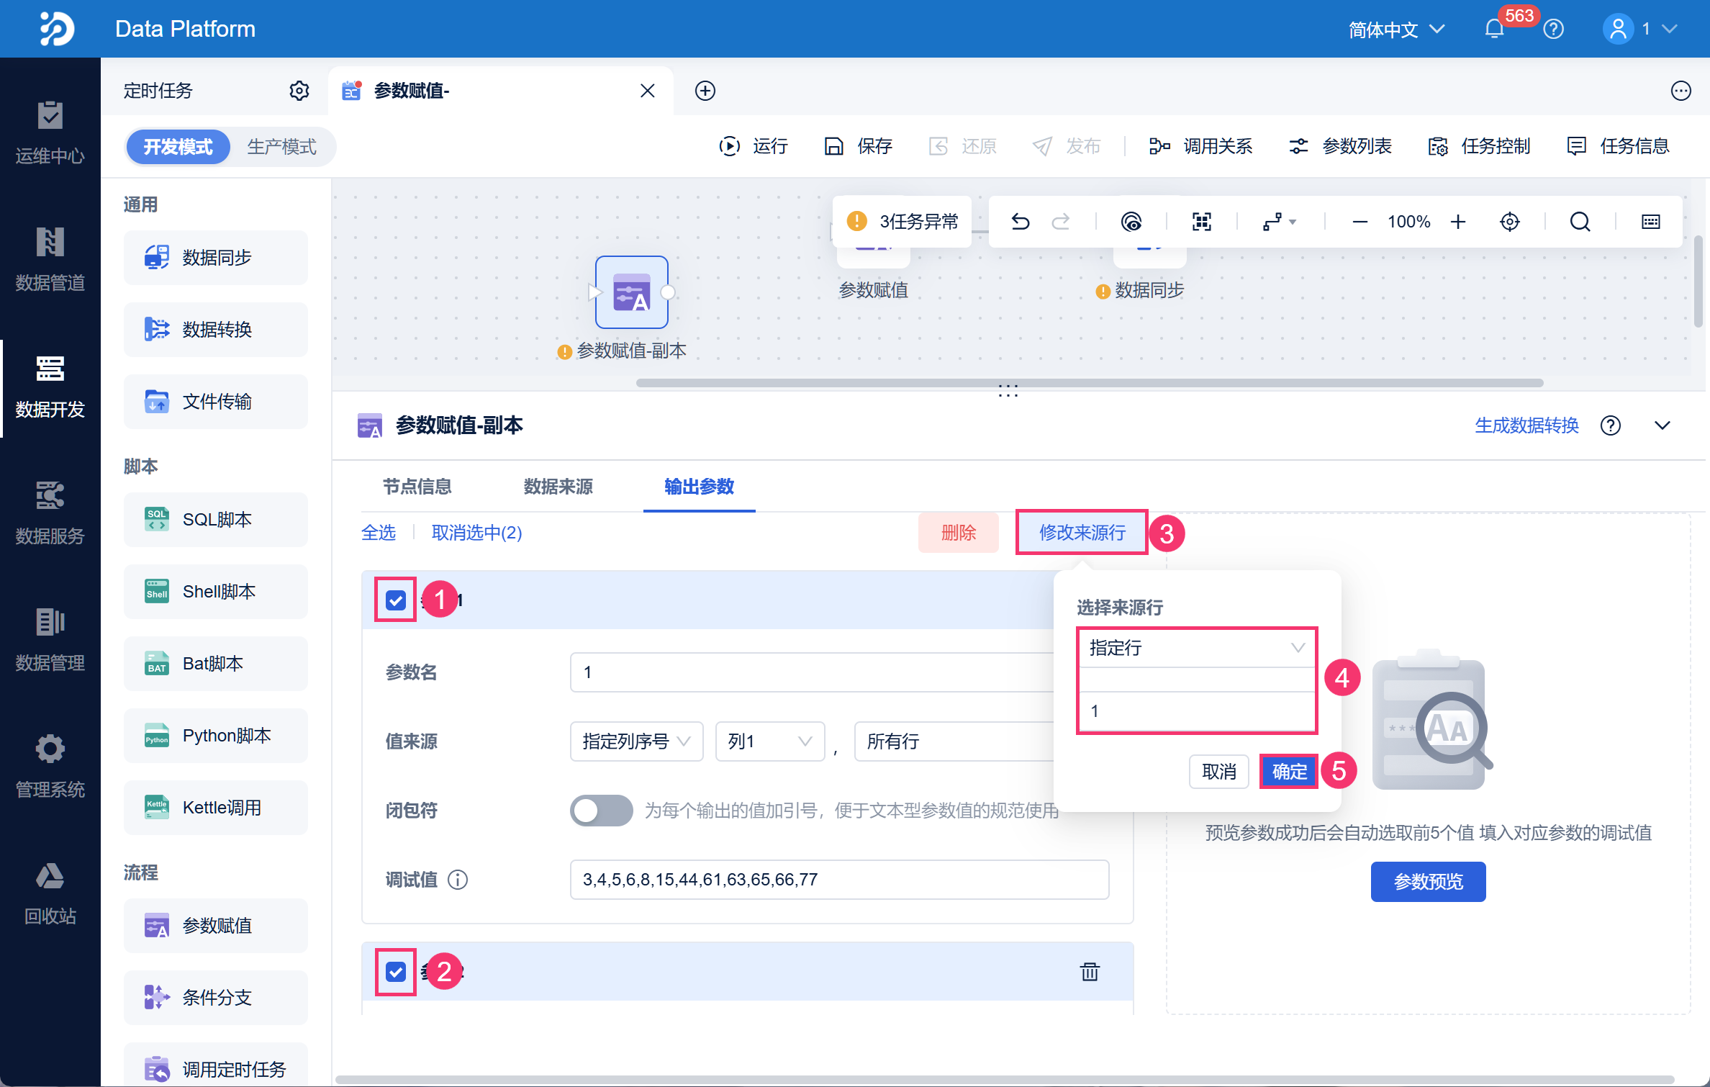Click the 参数名 input field
Viewport: 1710px width, 1087px height.
813,672
